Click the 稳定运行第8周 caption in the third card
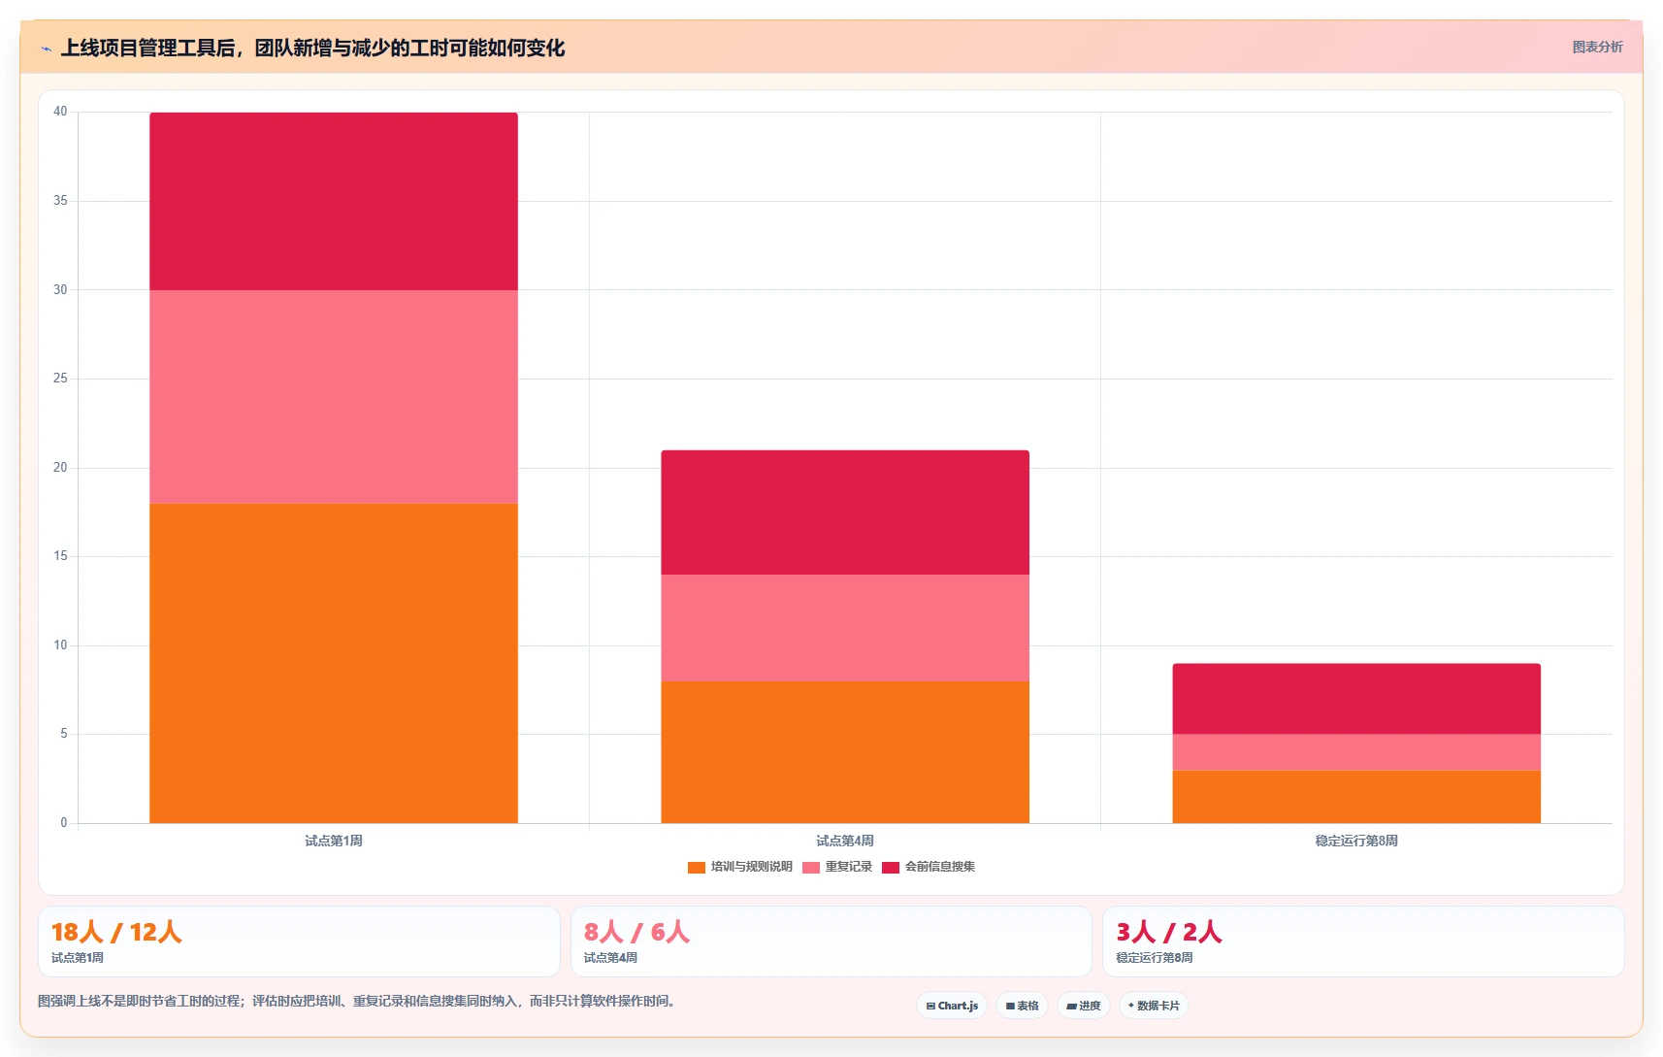Image resolution: width=1663 pixels, height=1057 pixels. (x=1155, y=958)
